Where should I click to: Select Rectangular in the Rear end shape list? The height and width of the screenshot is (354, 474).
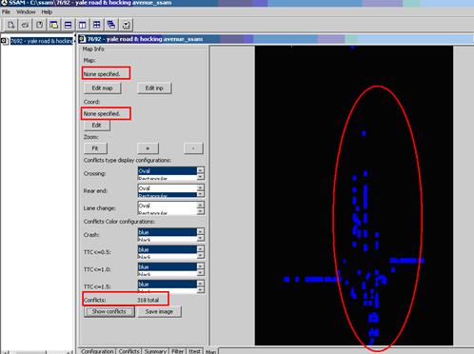pos(168,196)
